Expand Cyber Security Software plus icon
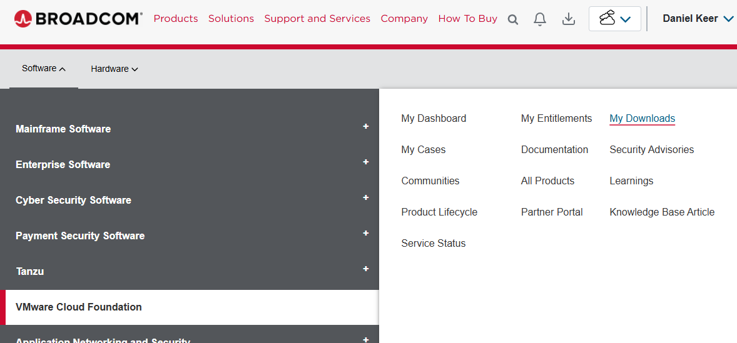The image size is (737, 343). pyautogui.click(x=365, y=197)
